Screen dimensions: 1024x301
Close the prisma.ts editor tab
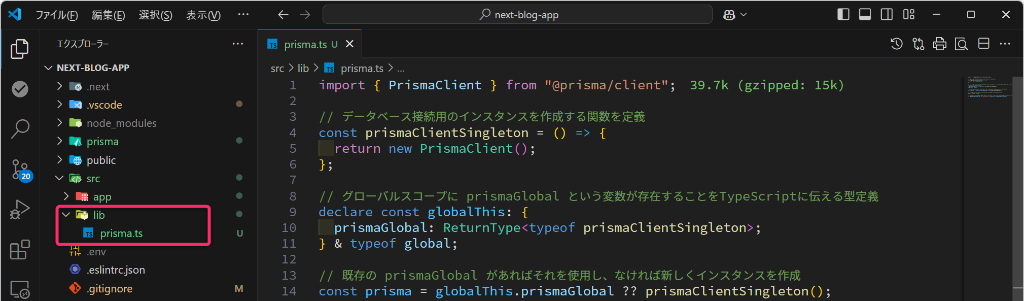tap(349, 44)
